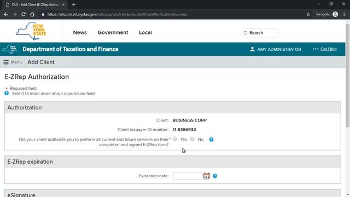
Task: Click the user profile icon beside Amy Administrator
Action: pos(252,49)
